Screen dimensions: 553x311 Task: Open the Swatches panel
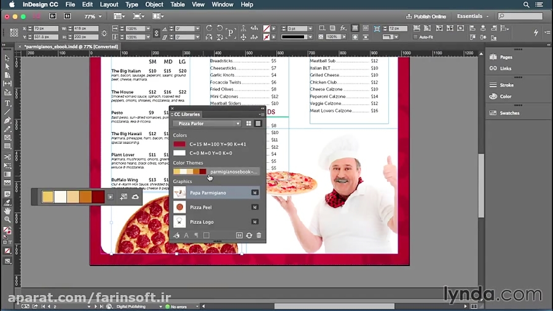click(x=504, y=113)
